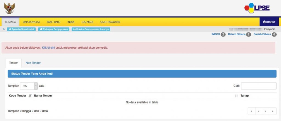
Task: Download Apendo/Spamkodok
Action: (x=21, y=29)
